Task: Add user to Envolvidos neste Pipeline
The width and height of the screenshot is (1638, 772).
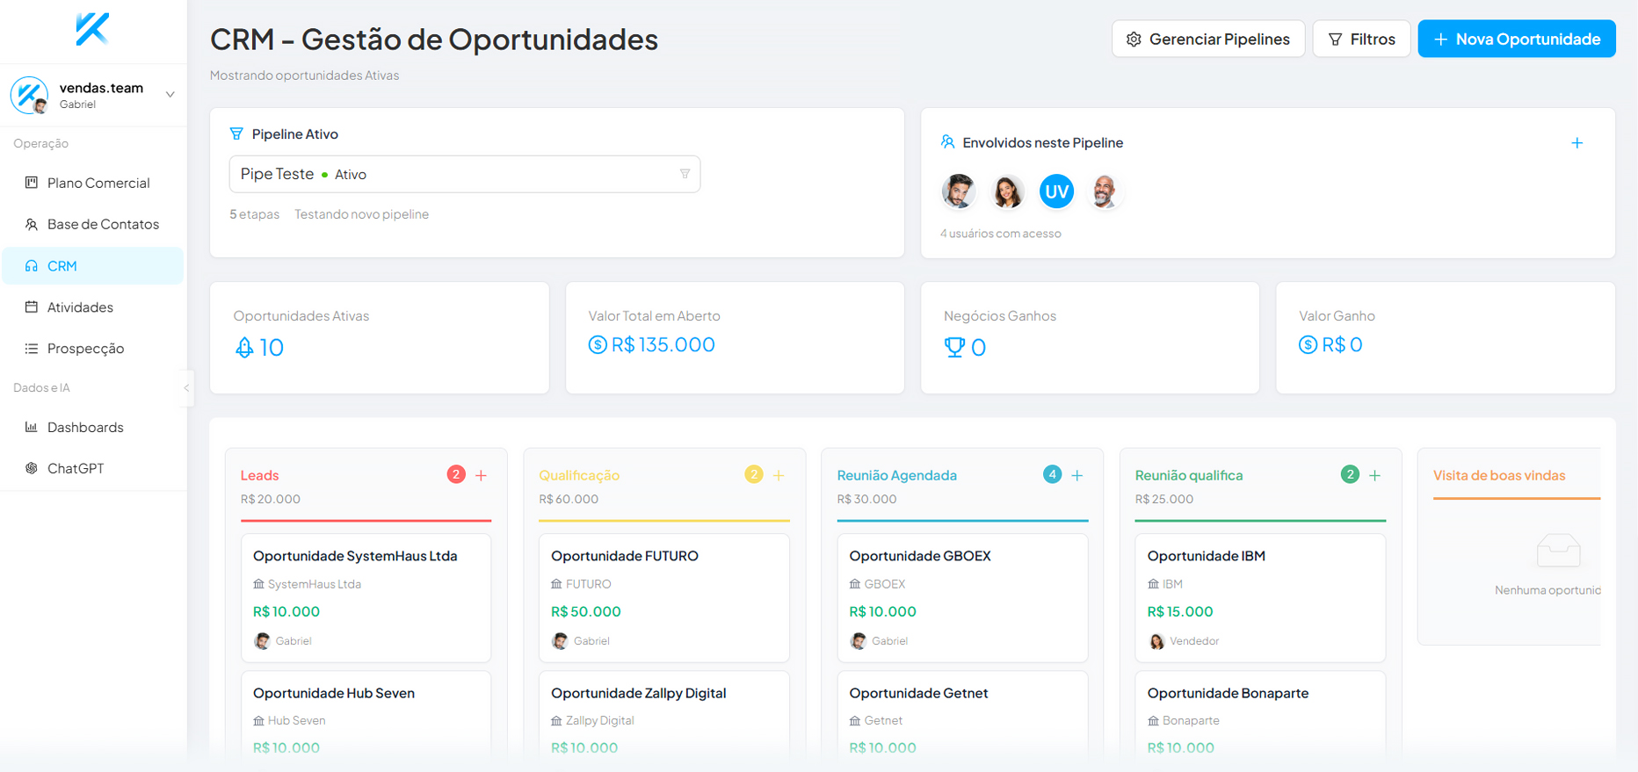Action: (x=1577, y=143)
